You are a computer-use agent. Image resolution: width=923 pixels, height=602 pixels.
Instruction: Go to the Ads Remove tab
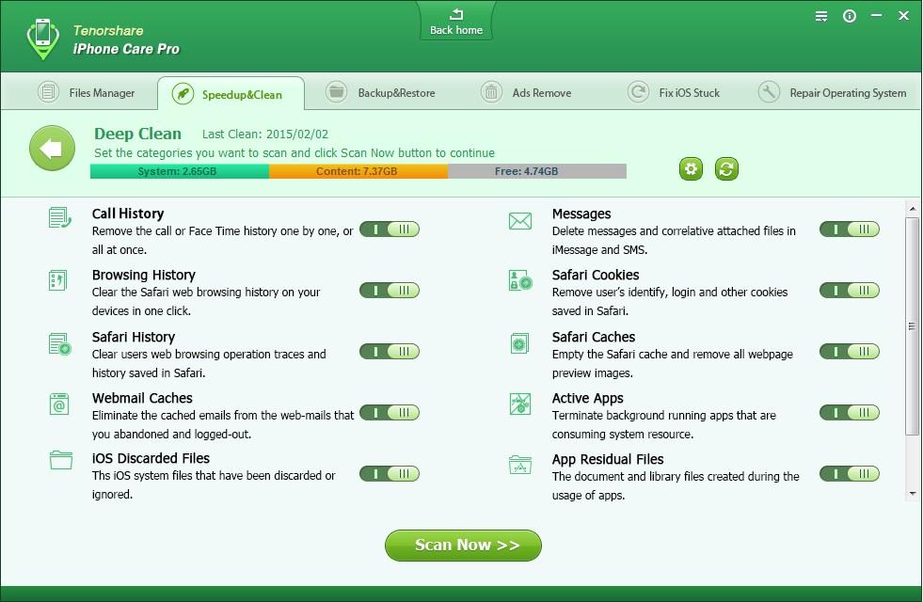coord(526,93)
